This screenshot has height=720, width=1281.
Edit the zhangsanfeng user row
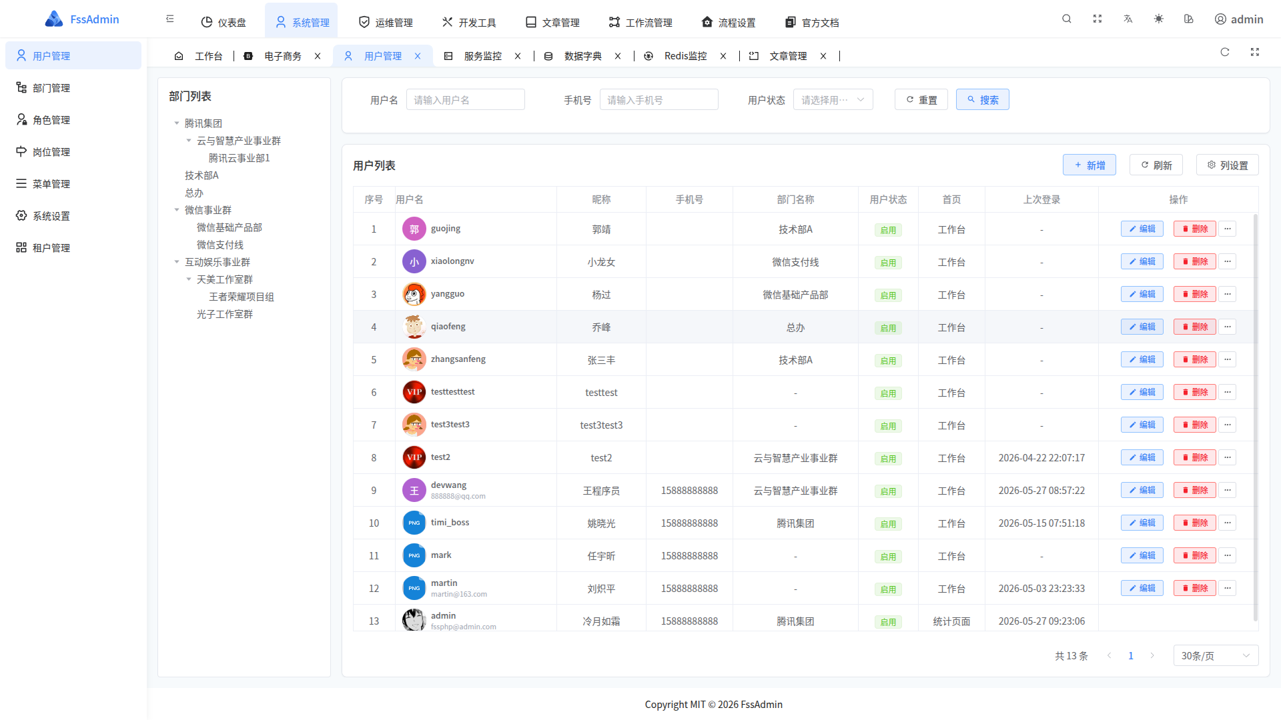coord(1142,359)
